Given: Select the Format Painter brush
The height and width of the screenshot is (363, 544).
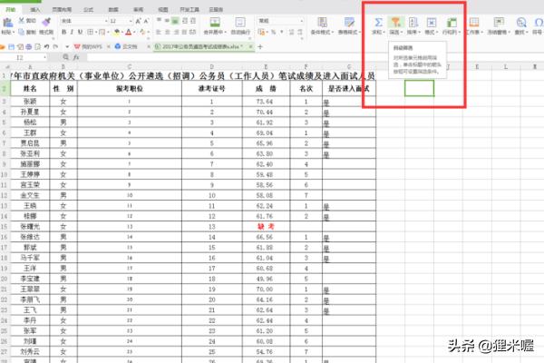Looking at the screenshot, I should coord(46,22).
